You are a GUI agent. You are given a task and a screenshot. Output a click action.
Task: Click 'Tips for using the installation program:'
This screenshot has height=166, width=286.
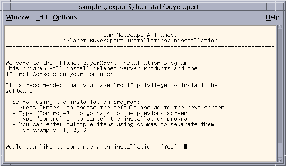(73, 102)
